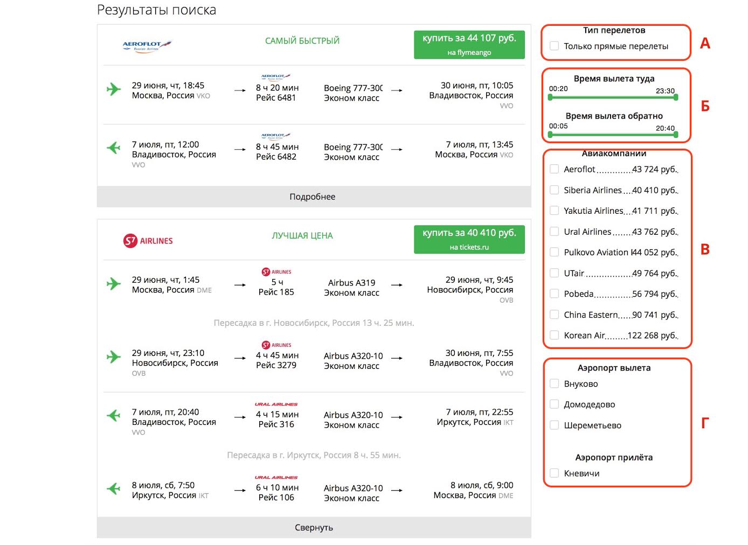The width and height of the screenshot is (748, 545).
Task: Click left handle of Время вылета туда slider
Action: pyautogui.click(x=550, y=97)
